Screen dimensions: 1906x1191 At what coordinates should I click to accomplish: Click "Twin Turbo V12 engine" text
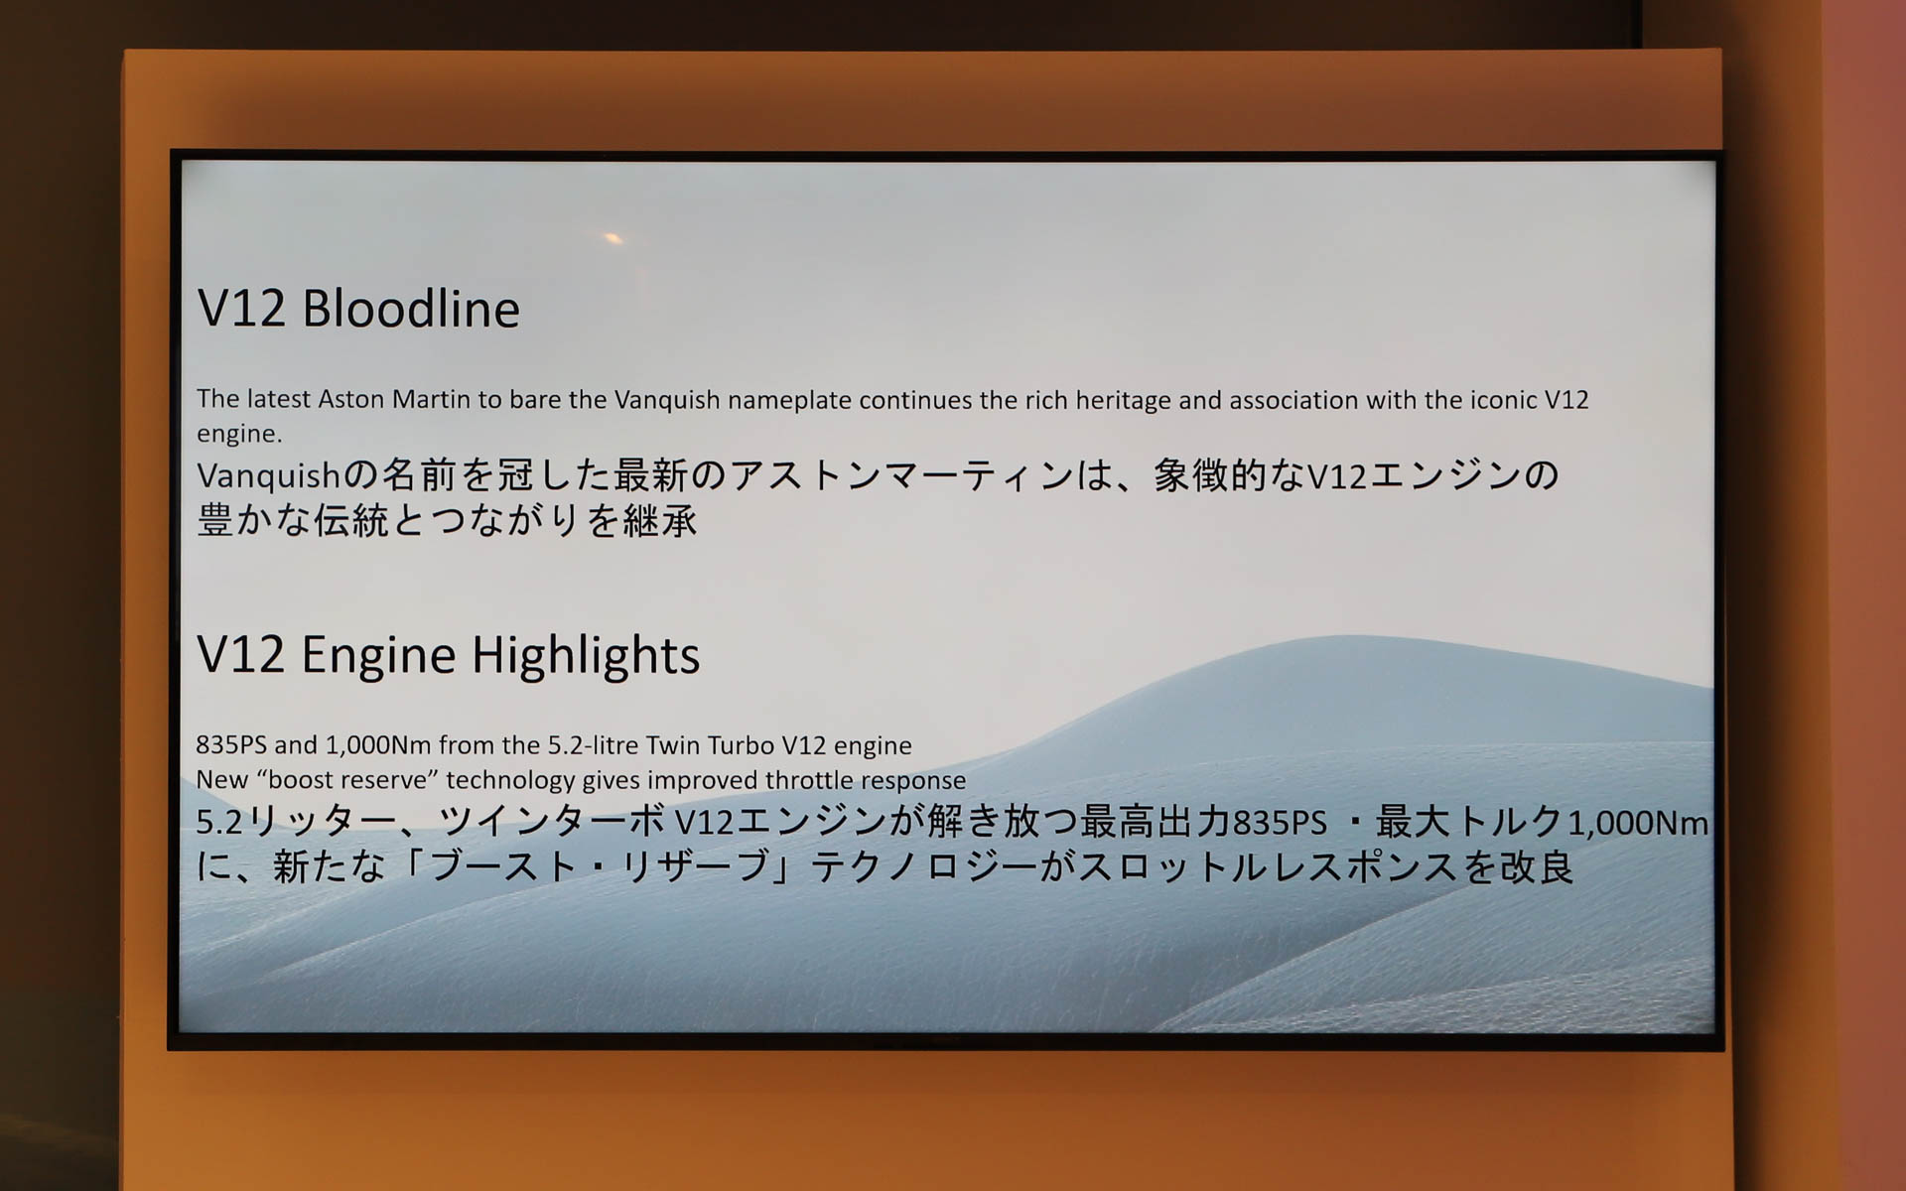778,745
